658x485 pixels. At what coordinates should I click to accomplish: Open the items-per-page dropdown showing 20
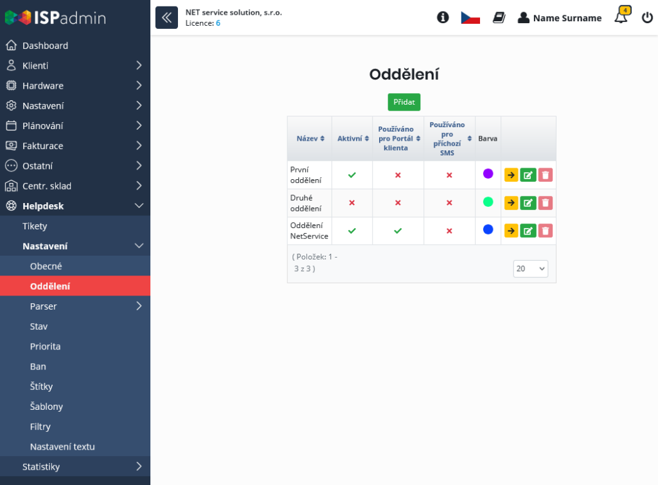click(x=530, y=269)
